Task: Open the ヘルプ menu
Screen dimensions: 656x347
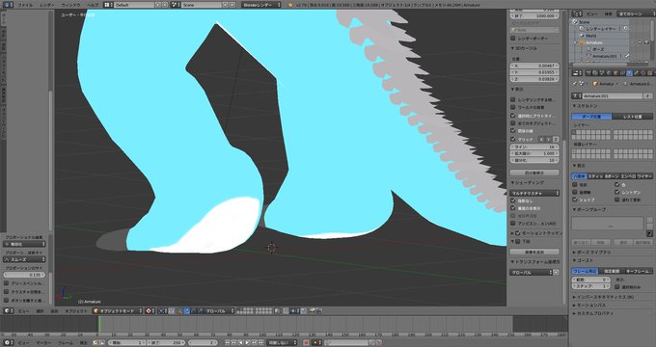Action: pos(92,5)
